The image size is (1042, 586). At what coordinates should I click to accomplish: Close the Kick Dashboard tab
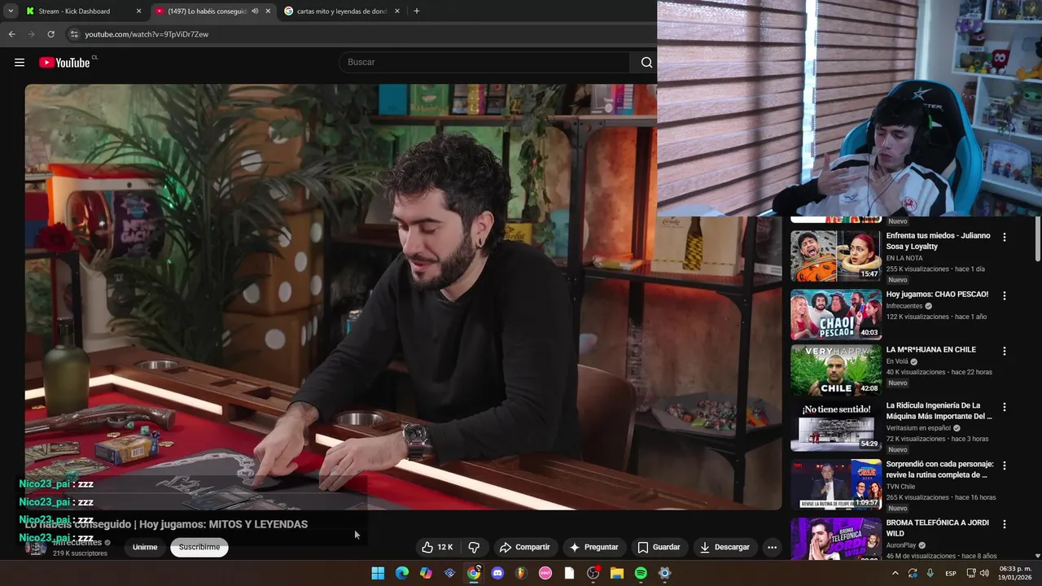[x=138, y=11]
